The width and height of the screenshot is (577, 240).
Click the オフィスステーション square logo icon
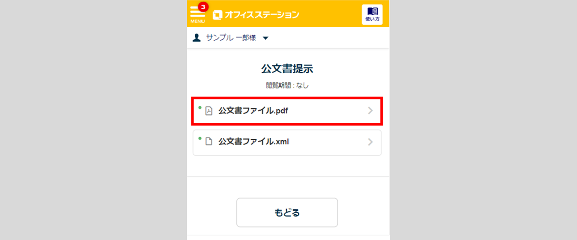point(218,15)
